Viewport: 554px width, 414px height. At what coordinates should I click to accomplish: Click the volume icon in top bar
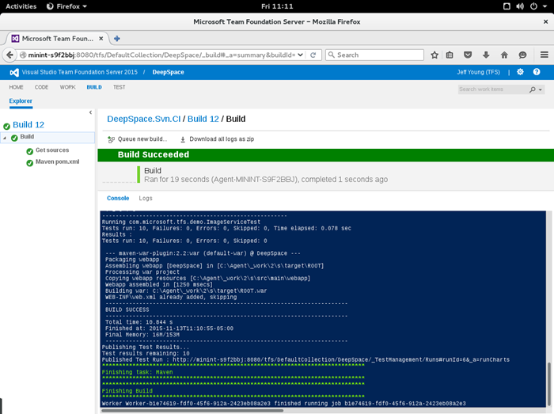pos(520,6)
